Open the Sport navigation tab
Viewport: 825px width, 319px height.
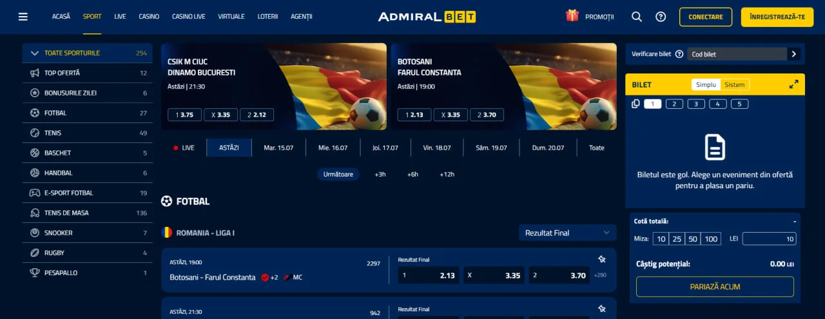click(x=92, y=17)
